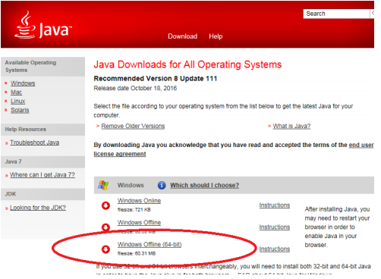
Task: Click the Available Operating Systems sidebar header
Action: 43,67
